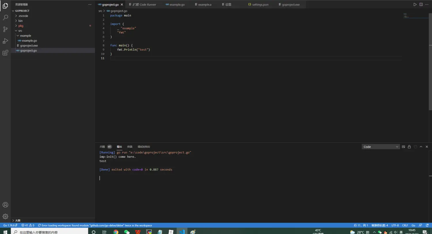
Task: Show hidden system tray icons
Action: click(374, 232)
